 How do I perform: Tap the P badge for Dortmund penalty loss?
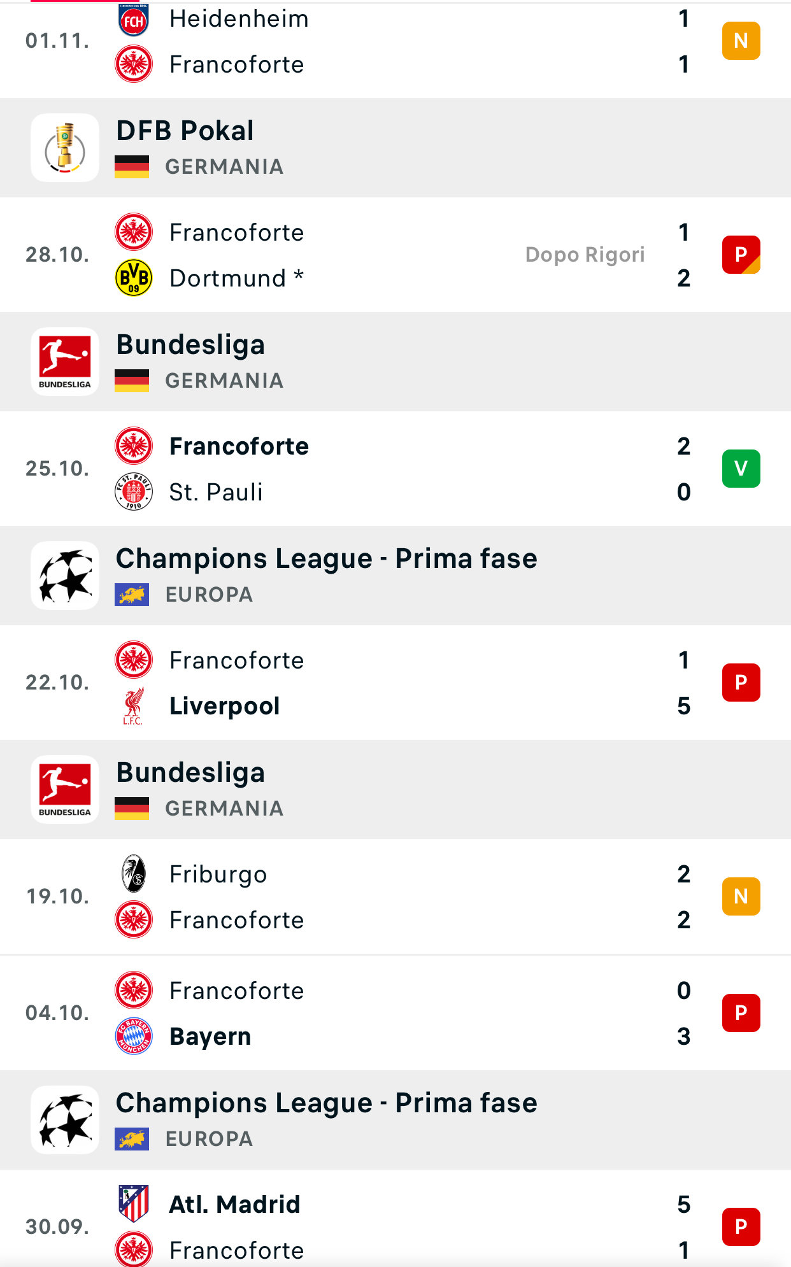(x=741, y=255)
